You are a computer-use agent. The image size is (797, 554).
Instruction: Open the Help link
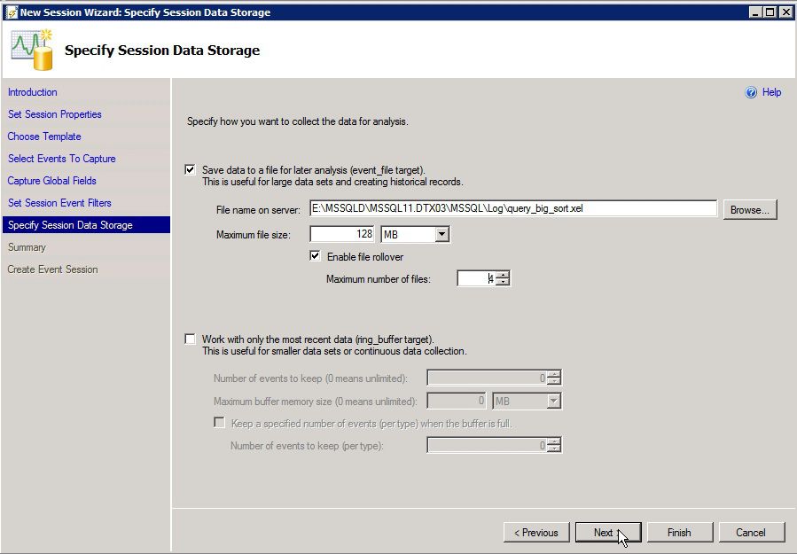[x=771, y=92]
